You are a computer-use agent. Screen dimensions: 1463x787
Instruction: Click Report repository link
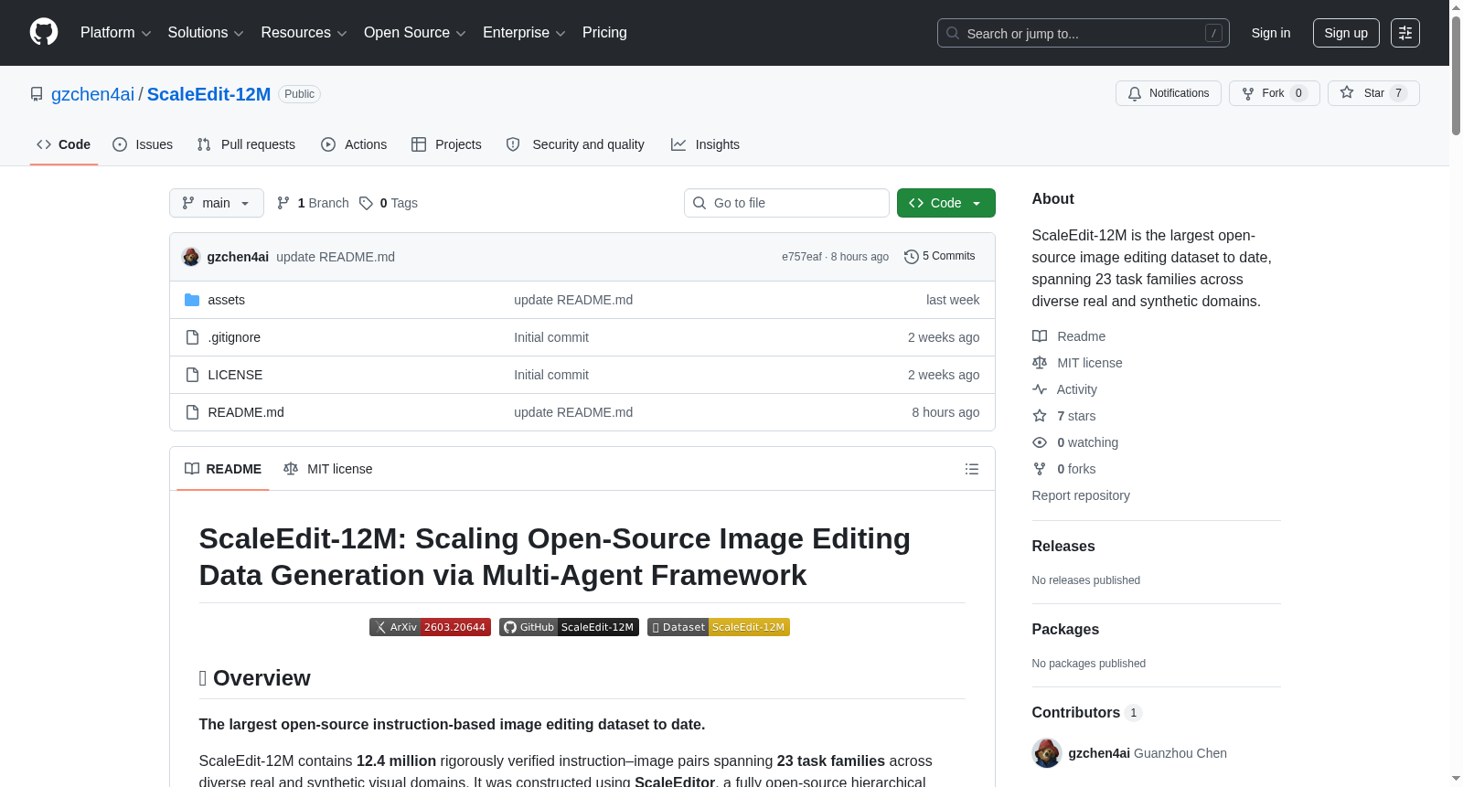pyautogui.click(x=1081, y=495)
